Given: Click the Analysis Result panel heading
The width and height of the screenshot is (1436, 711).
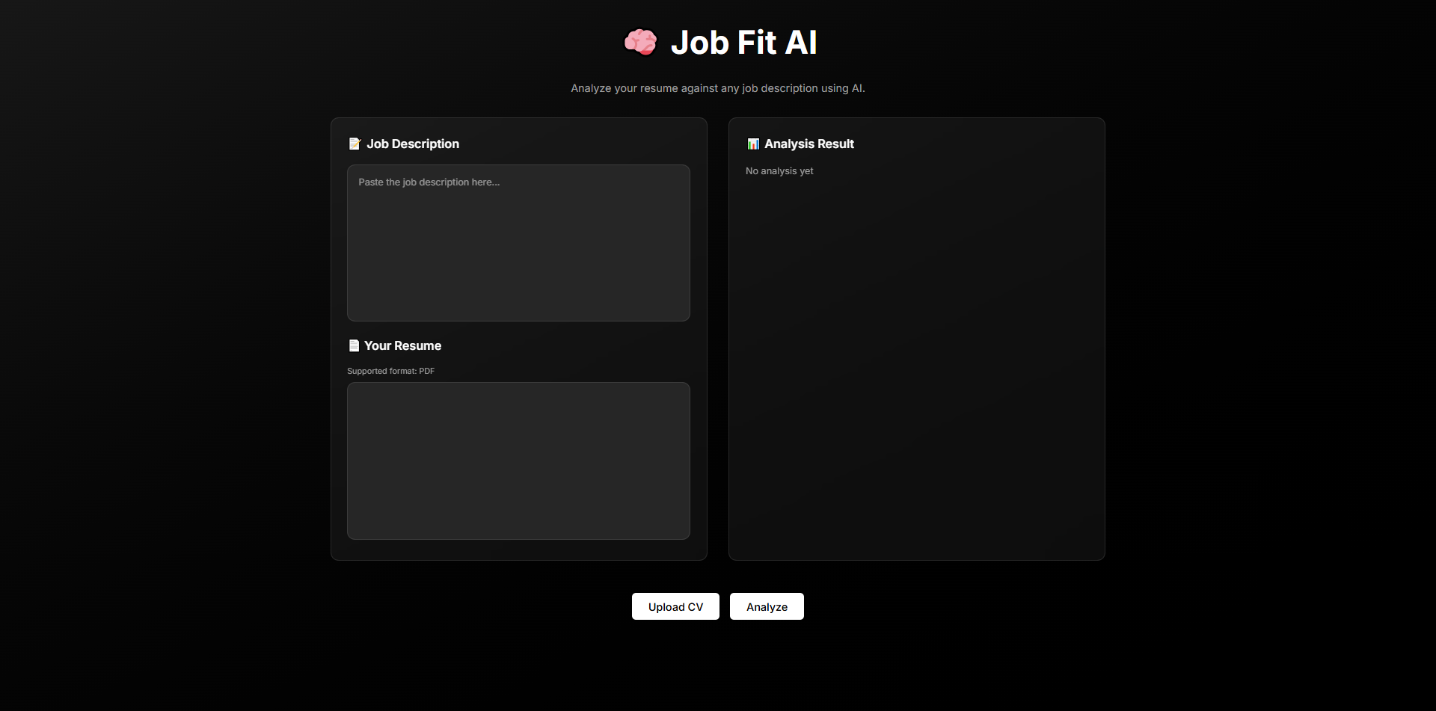Looking at the screenshot, I should 808,144.
